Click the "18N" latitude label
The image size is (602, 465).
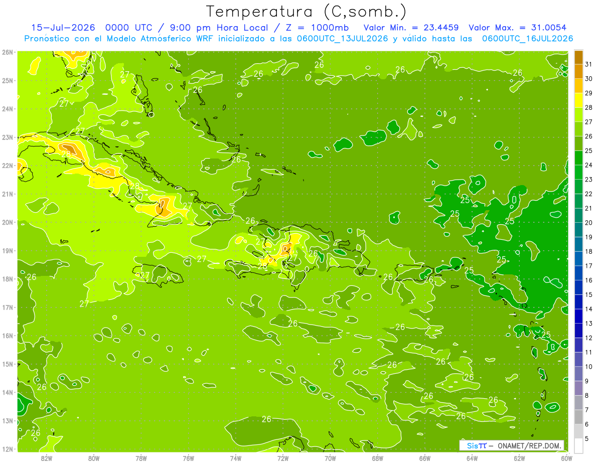click(7, 279)
